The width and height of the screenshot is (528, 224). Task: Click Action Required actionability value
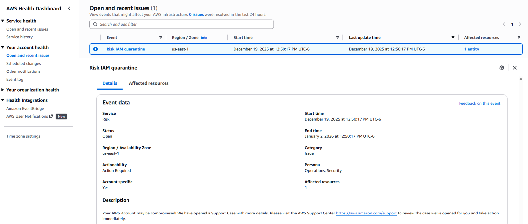click(117, 171)
